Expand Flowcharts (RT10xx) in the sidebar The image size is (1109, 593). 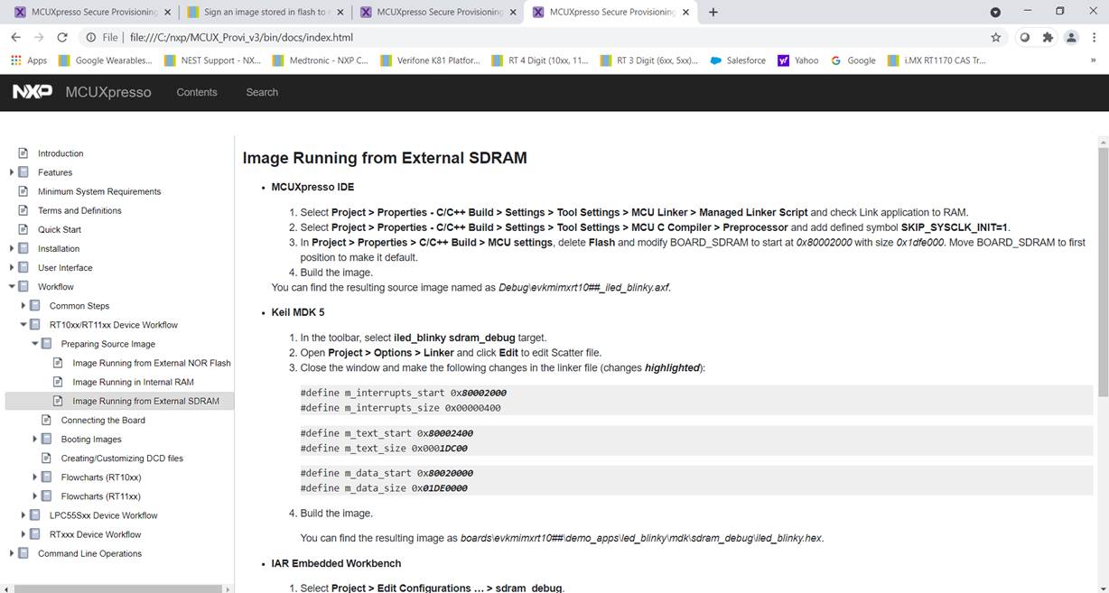coord(34,477)
